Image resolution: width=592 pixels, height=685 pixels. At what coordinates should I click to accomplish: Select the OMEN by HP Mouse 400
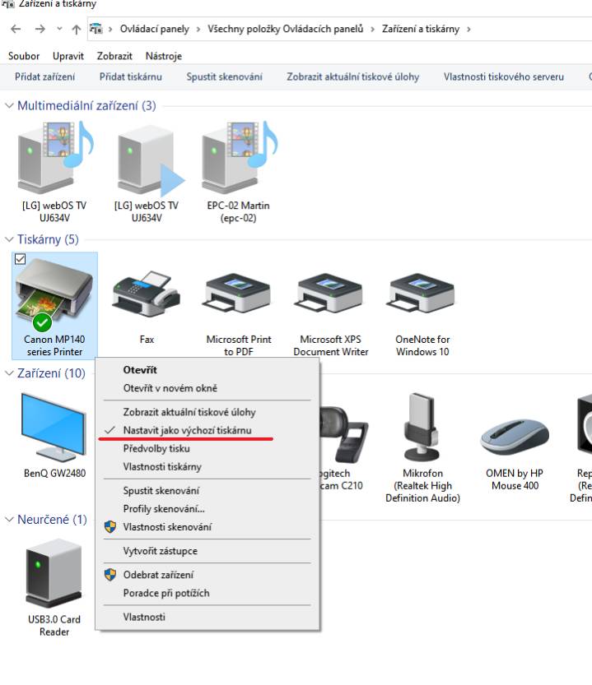click(515, 438)
